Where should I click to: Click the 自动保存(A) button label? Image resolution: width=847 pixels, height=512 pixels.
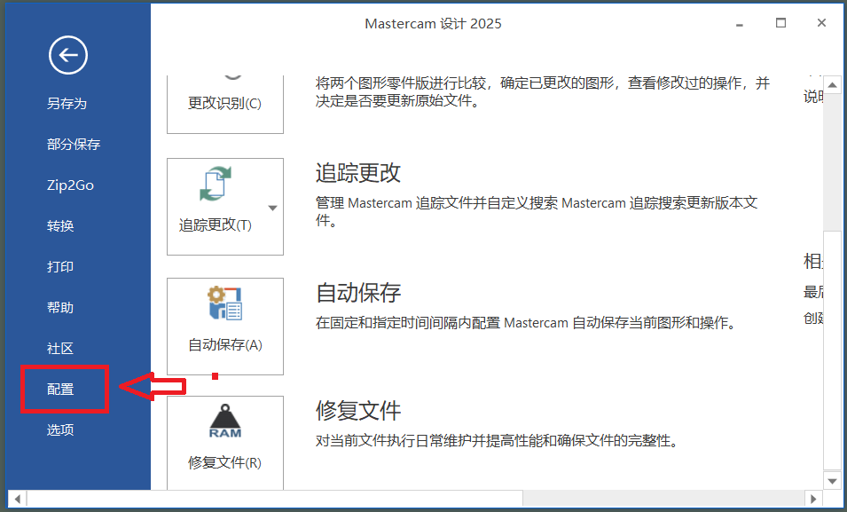[224, 344]
